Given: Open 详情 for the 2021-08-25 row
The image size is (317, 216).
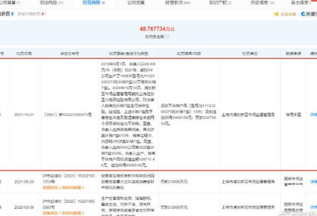Looking at the screenshot, I should pos(314,182).
